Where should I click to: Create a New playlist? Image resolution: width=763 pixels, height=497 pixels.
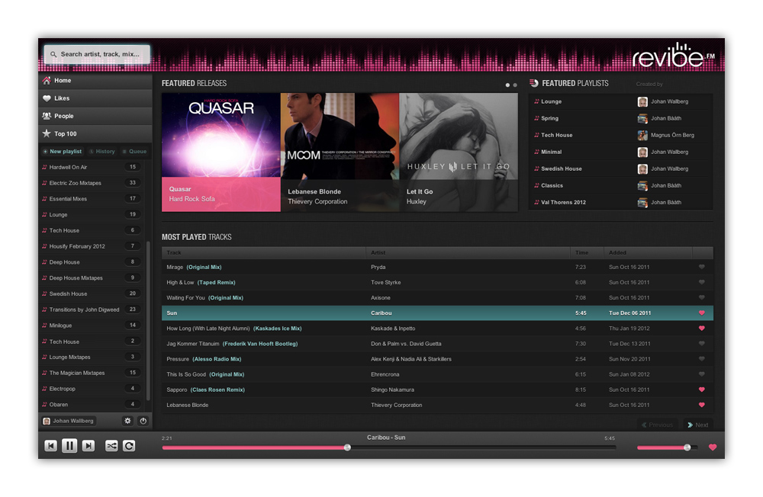point(63,151)
